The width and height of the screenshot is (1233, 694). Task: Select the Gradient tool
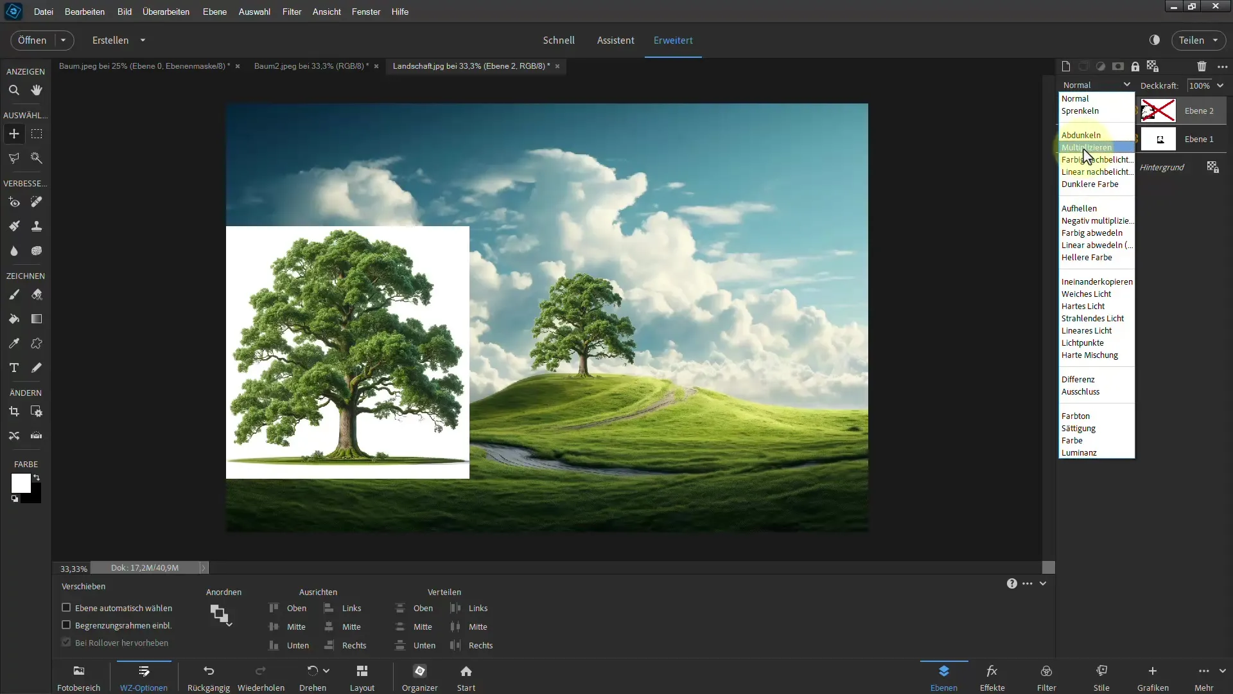pos(37,319)
